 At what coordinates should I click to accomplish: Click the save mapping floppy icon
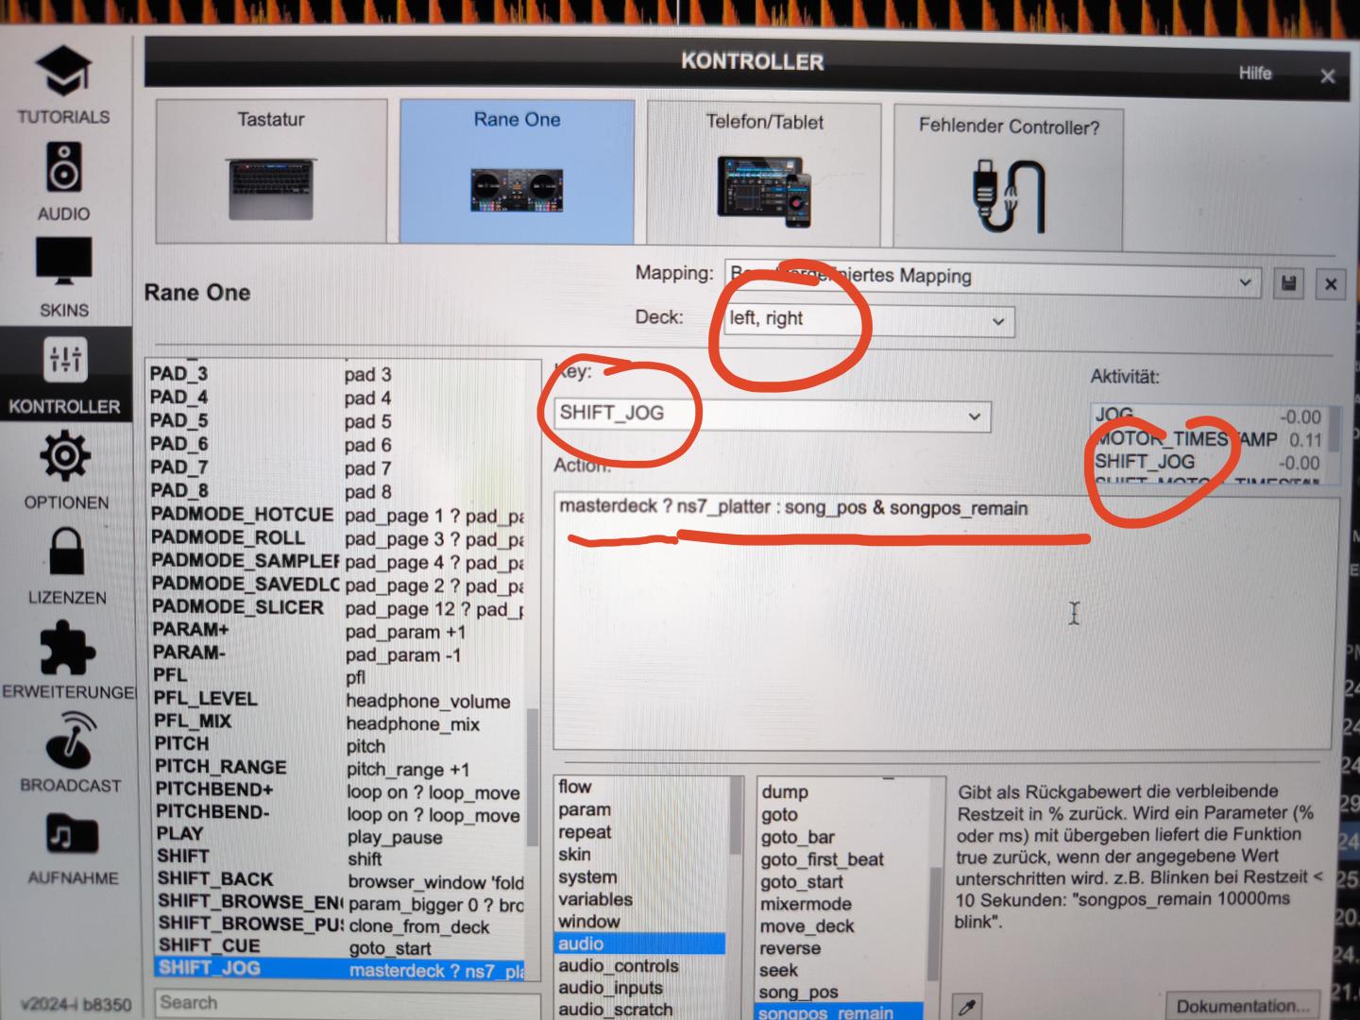coord(1288,283)
